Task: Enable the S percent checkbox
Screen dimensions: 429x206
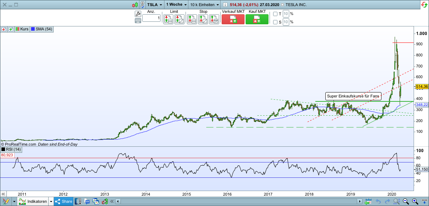Action: [275, 22]
